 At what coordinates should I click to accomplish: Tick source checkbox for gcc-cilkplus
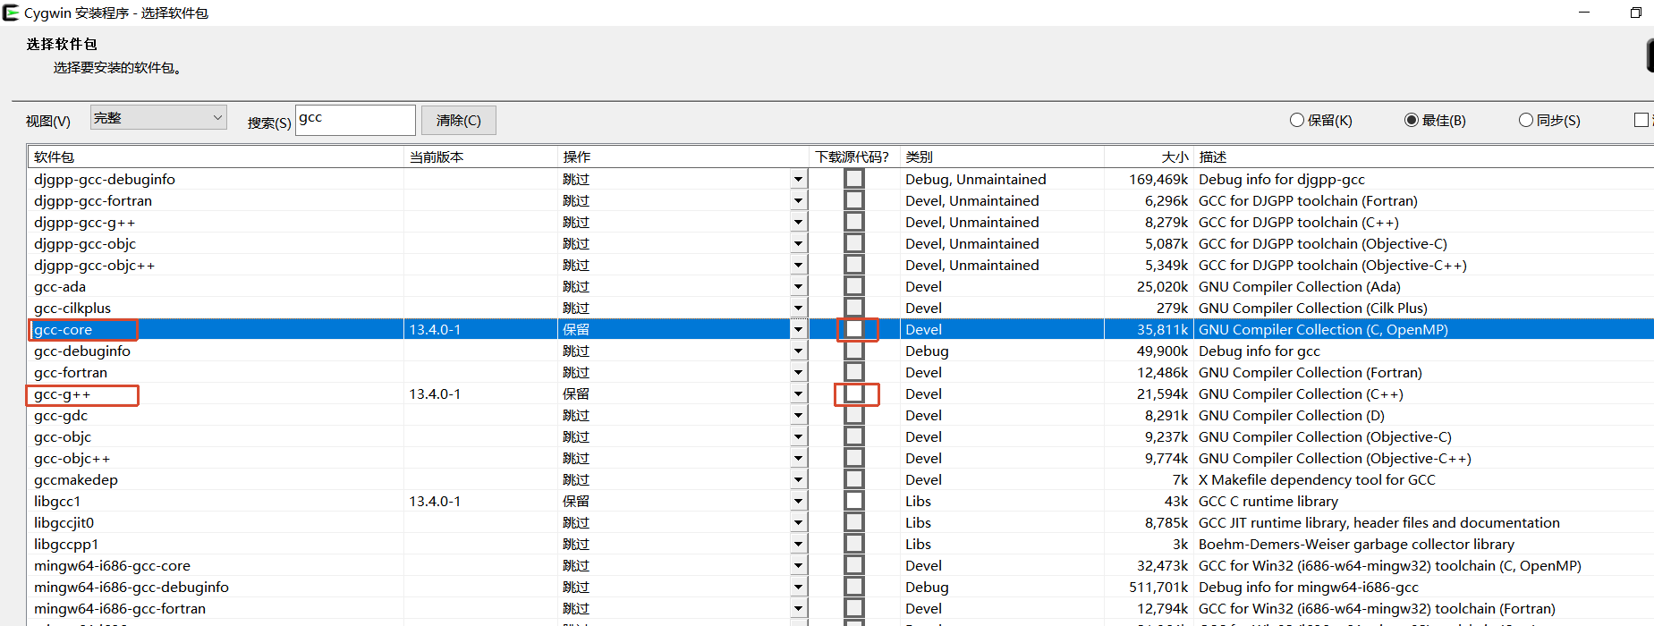[x=854, y=308]
